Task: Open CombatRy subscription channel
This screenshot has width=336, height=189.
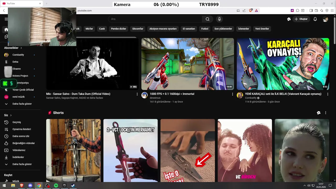Action: pos(20,55)
